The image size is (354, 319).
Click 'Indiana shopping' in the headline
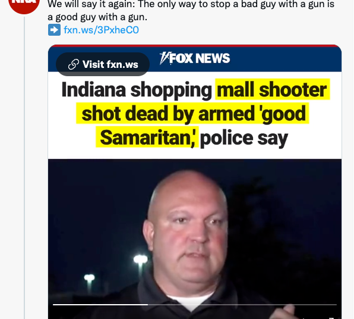(137, 90)
